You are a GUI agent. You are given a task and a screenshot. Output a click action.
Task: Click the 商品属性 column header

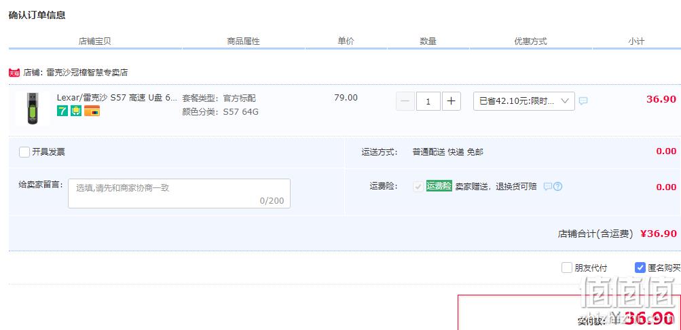(243, 41)
